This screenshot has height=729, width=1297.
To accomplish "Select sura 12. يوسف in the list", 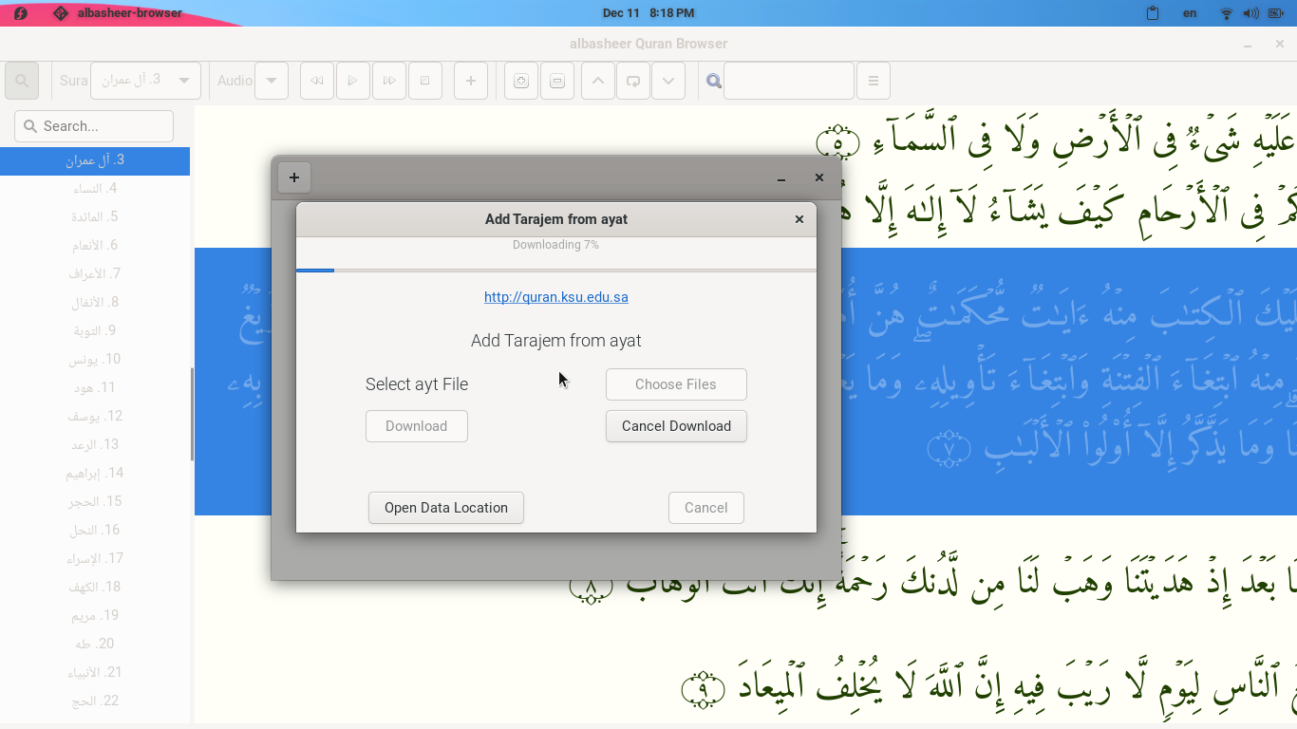I will (x=95, y=417).
